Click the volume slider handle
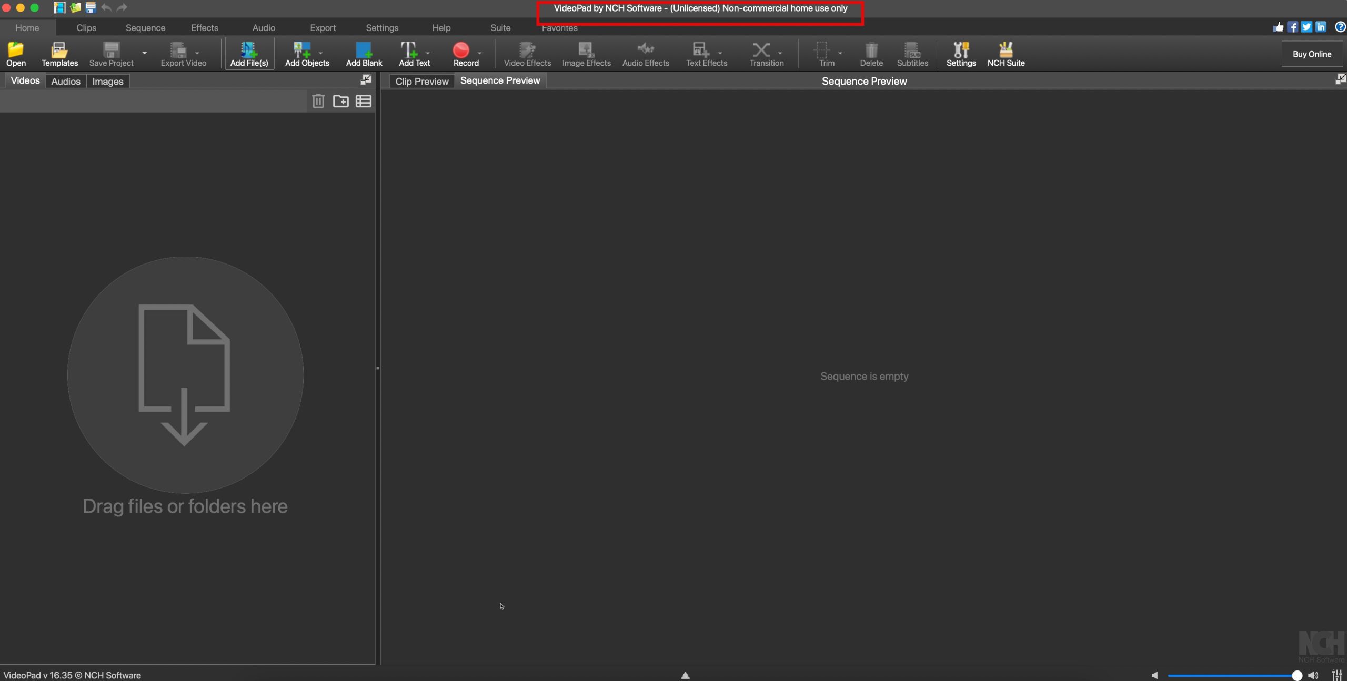The image size is (1347, 681). tap(1297, 675)
